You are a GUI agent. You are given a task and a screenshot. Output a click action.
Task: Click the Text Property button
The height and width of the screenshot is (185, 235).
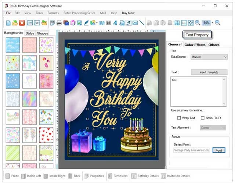point(197,35)
